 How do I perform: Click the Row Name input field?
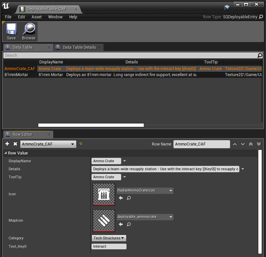tap(201, 144)
